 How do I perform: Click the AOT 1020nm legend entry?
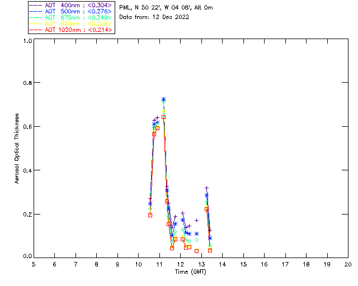coord(71,30)
